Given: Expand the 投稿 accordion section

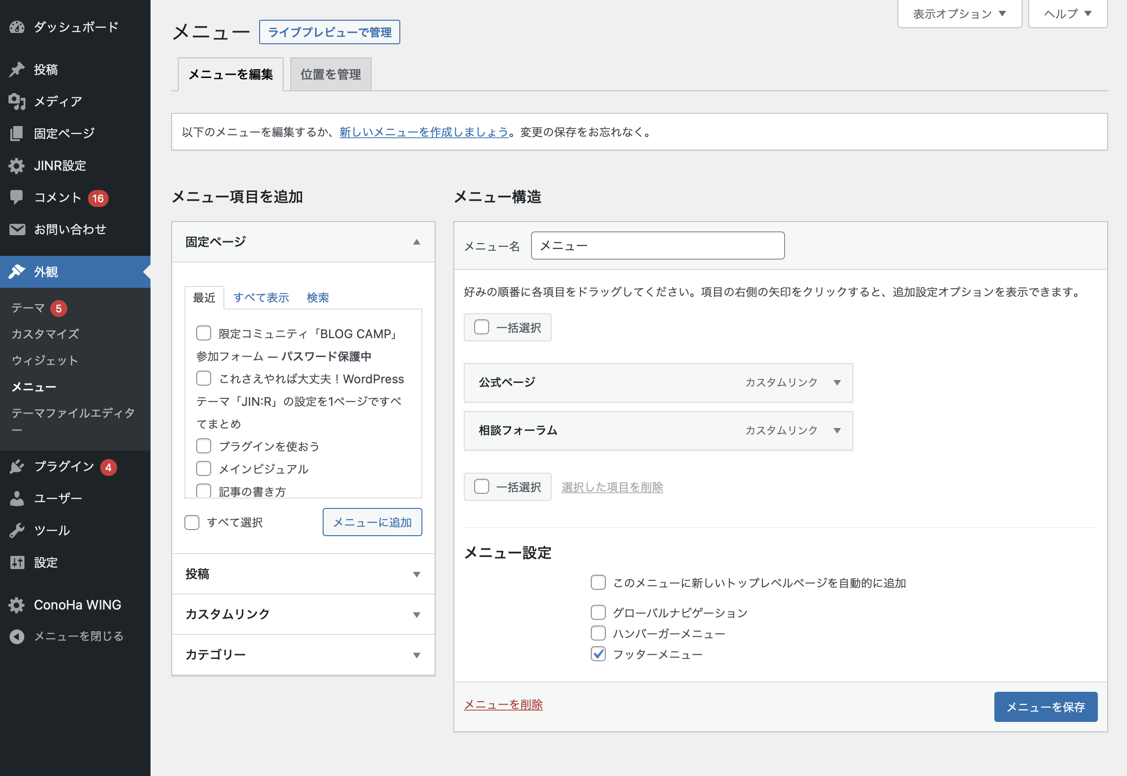Looking at the screenshot, I should click(x=303, y=574).
